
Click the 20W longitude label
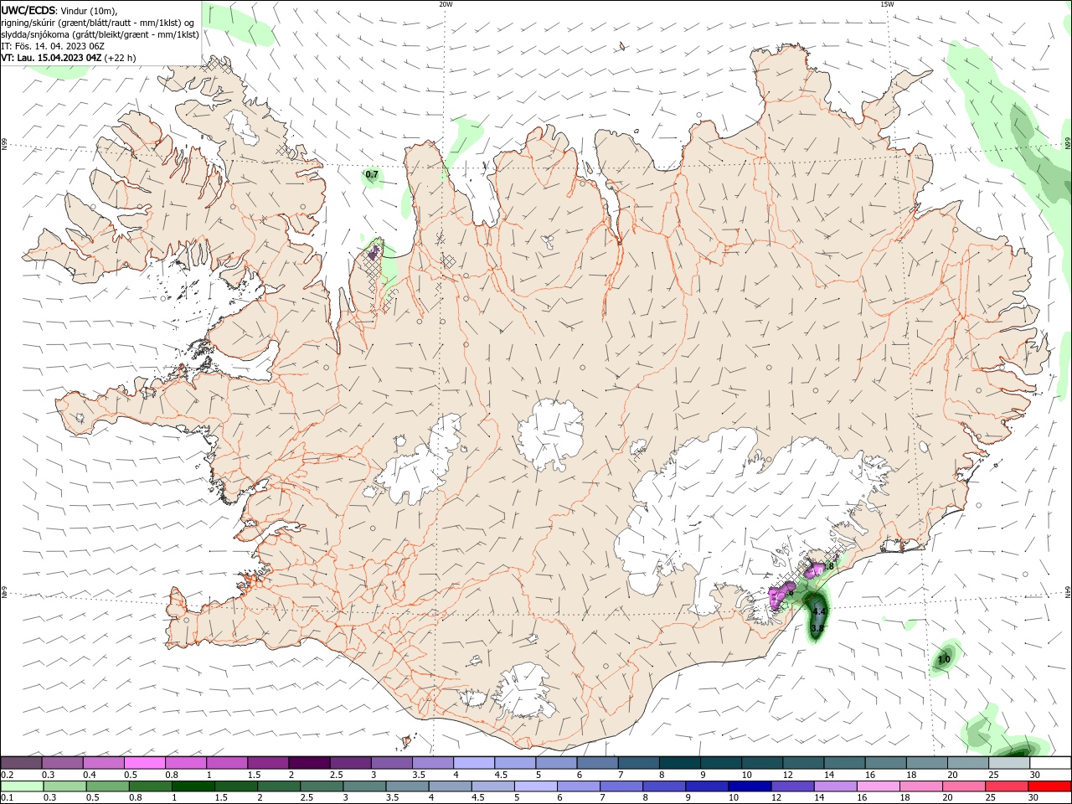(x=446, y=4)
